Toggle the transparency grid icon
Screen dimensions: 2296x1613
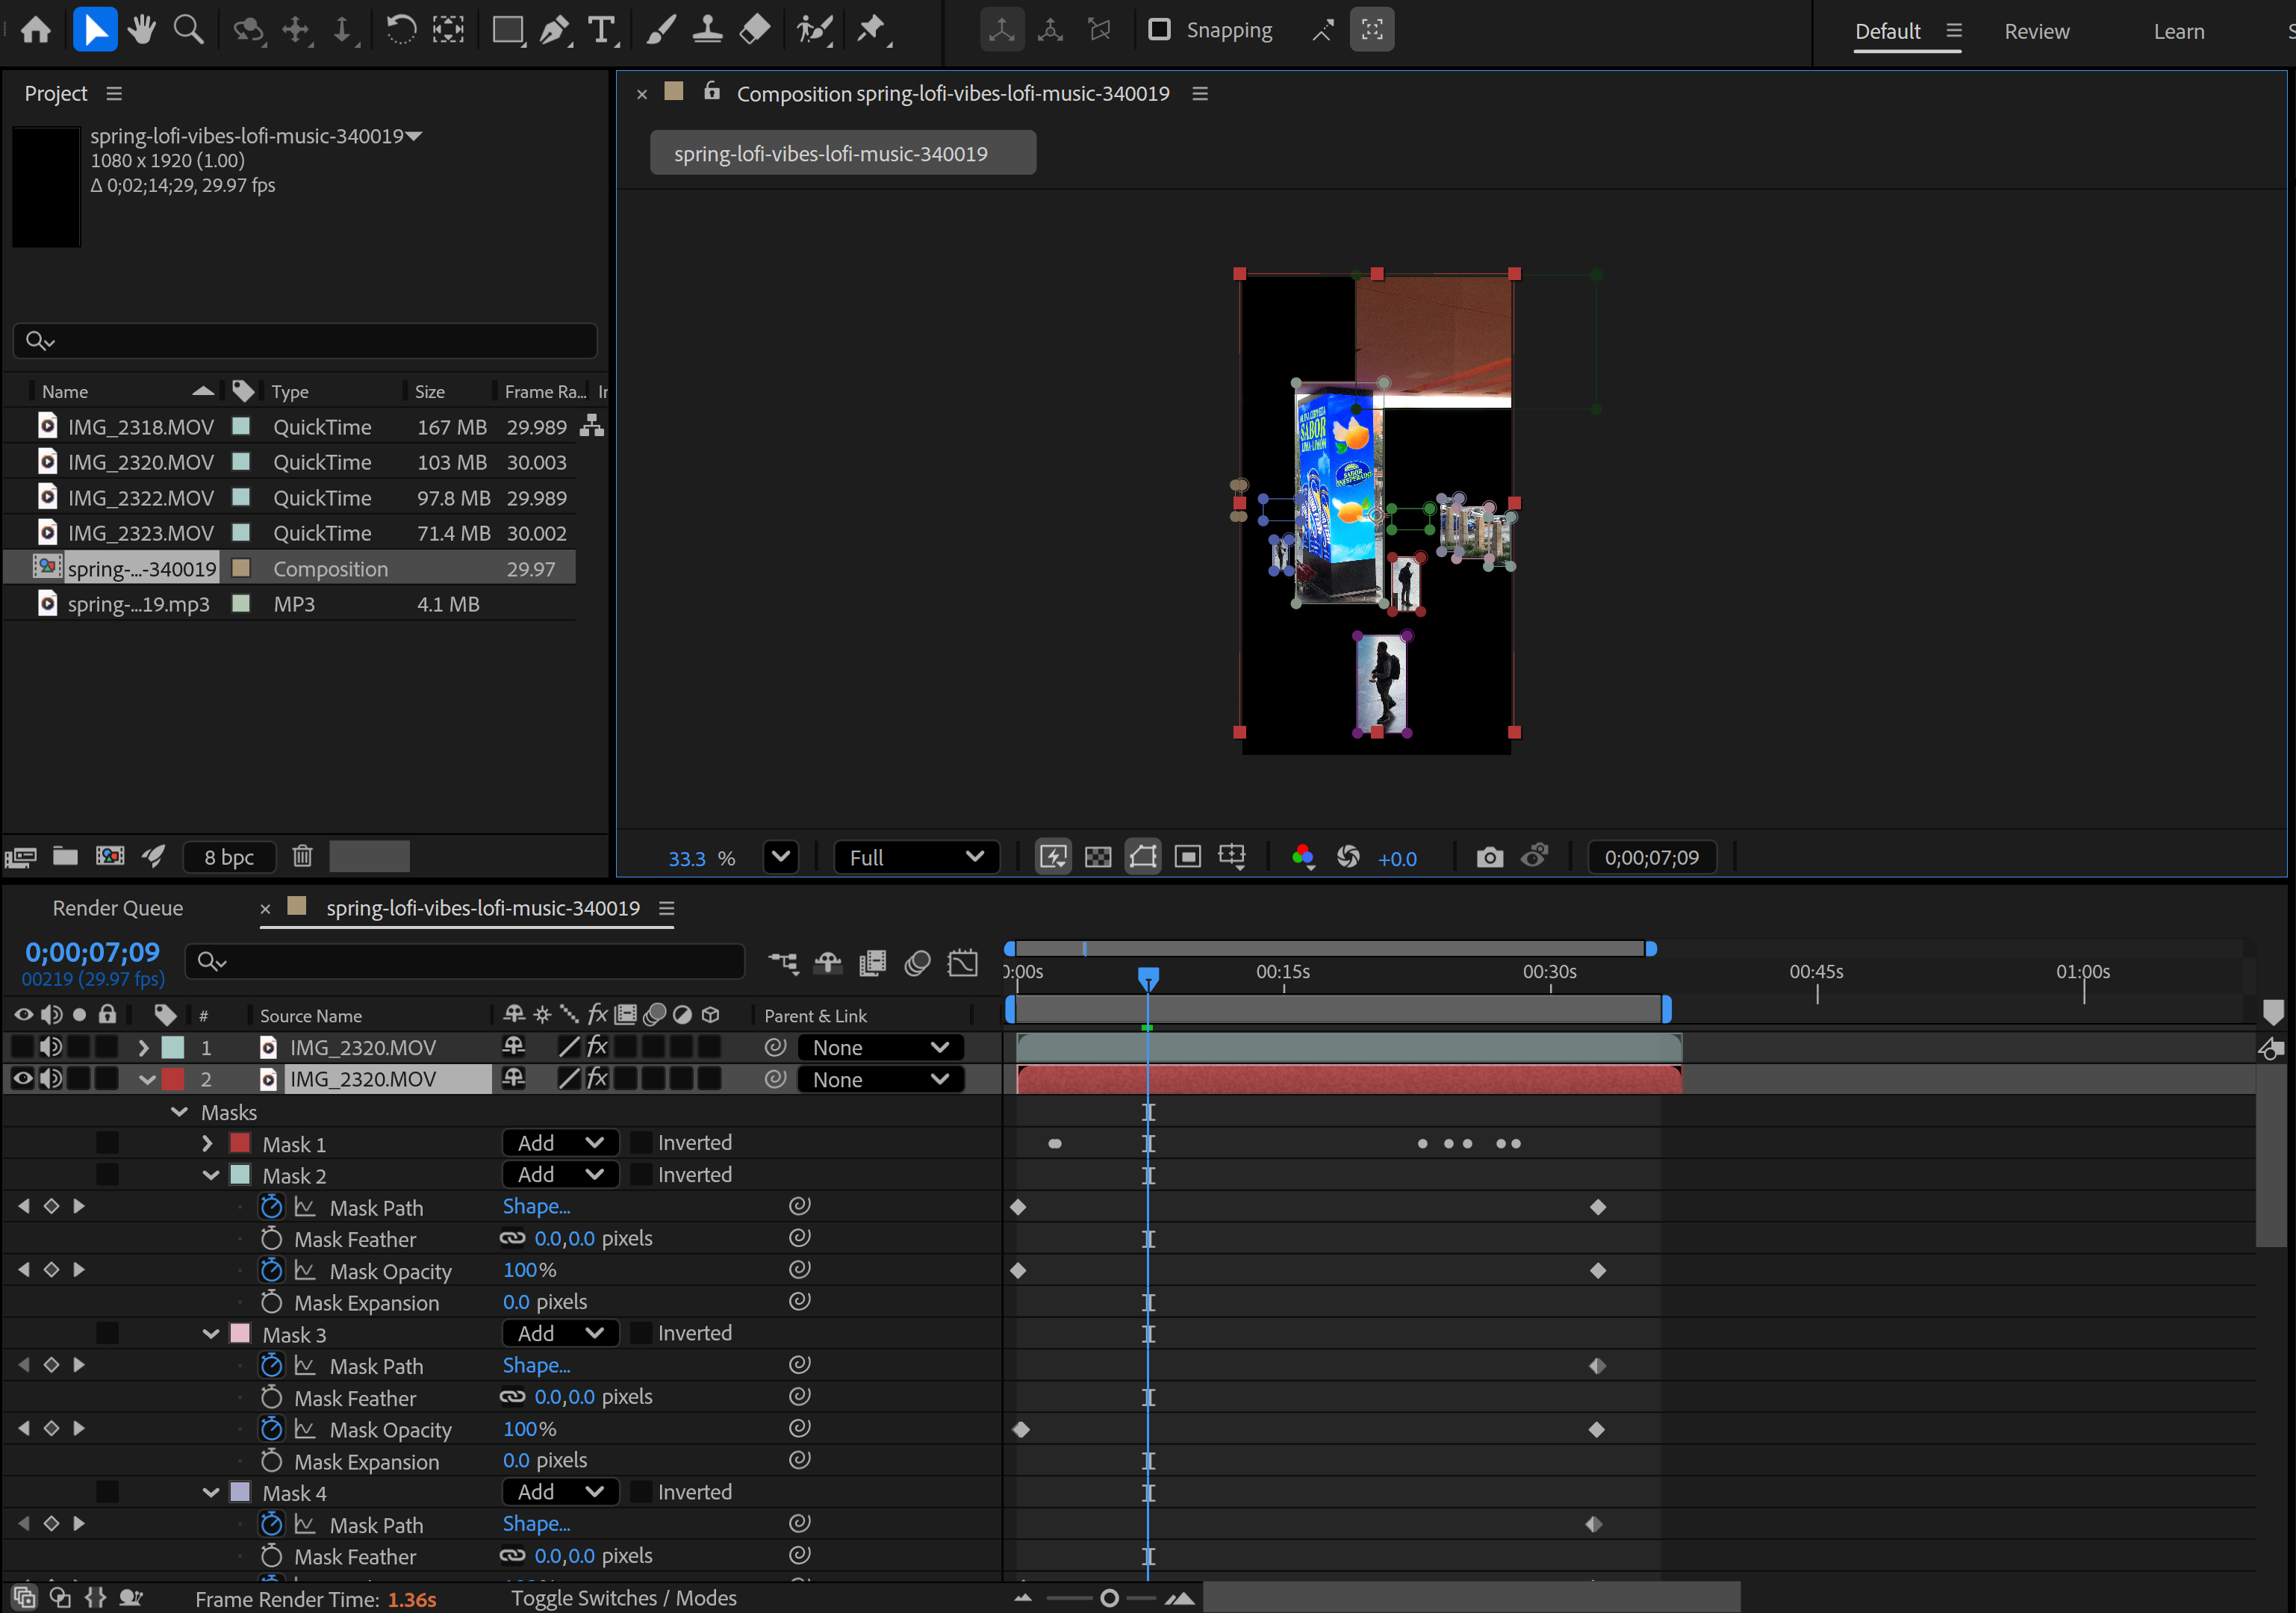point(1098,857)
